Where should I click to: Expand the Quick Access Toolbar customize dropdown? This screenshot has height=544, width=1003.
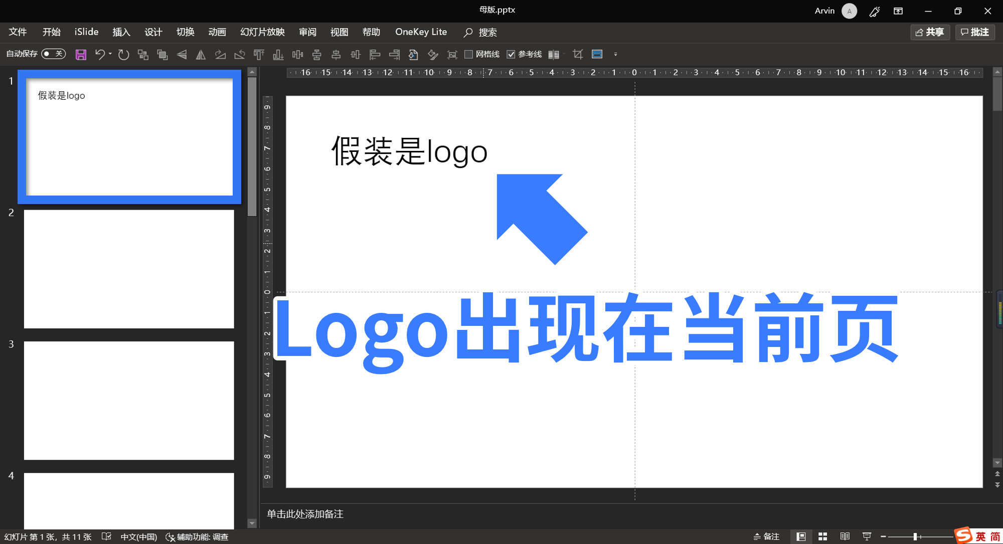click(615, 54)
